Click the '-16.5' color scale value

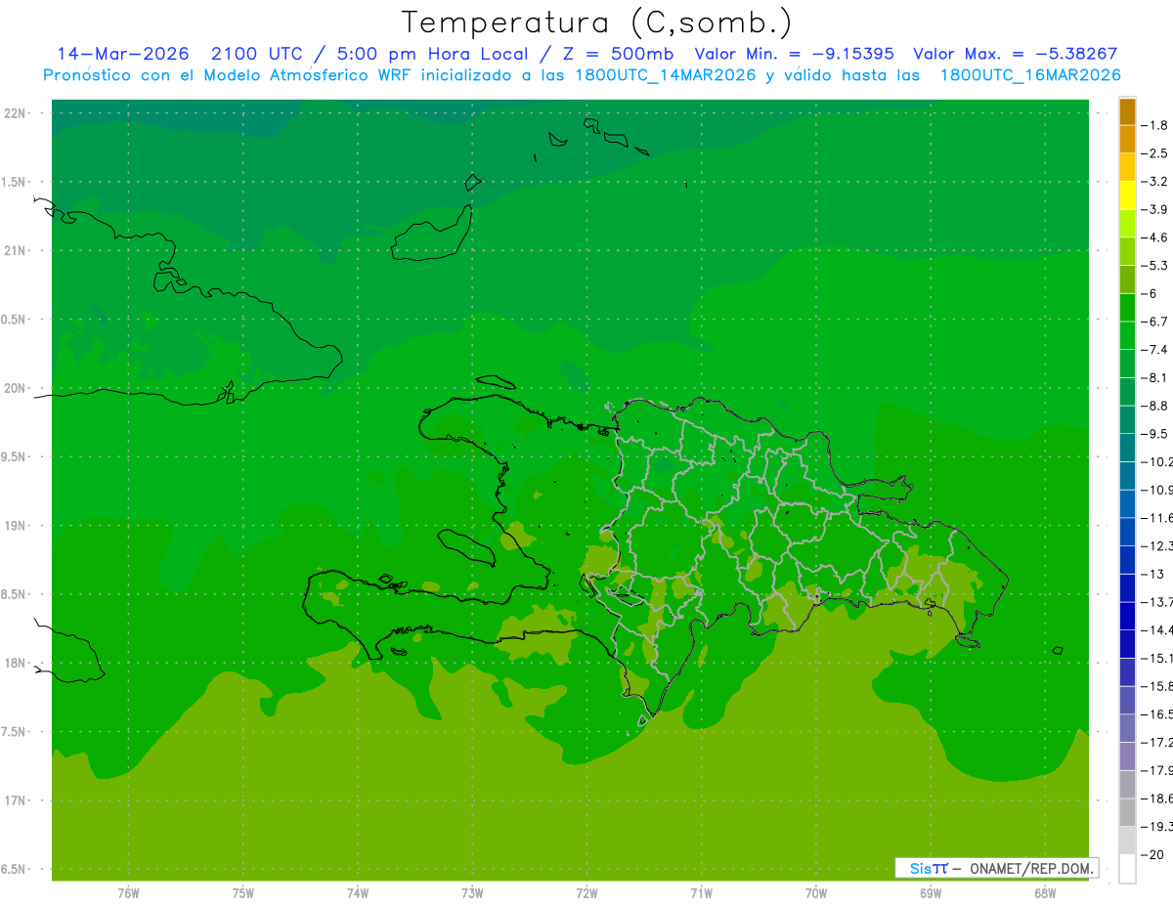coord(1157,714)
